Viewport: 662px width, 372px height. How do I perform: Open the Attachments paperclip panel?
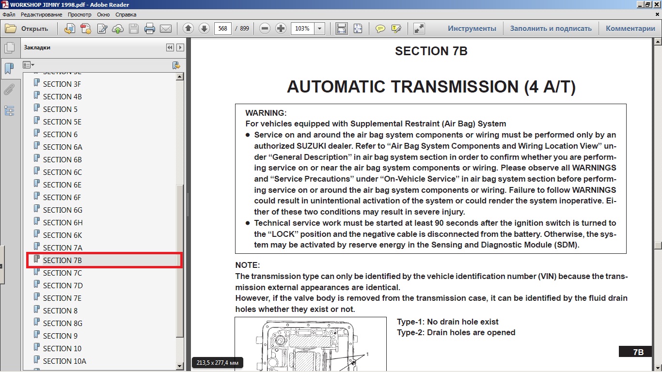(x=9, y=90)
